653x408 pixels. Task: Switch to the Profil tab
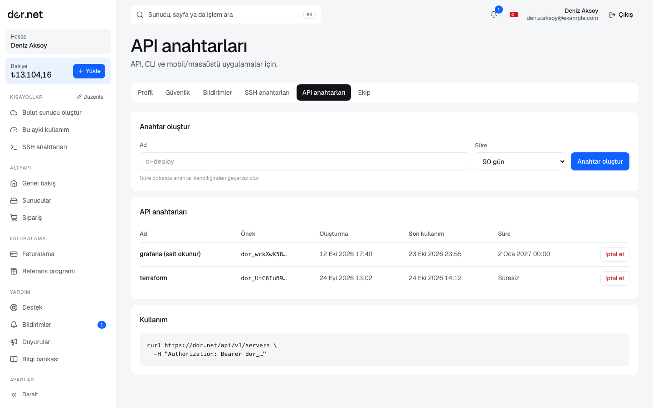(145, 92)
